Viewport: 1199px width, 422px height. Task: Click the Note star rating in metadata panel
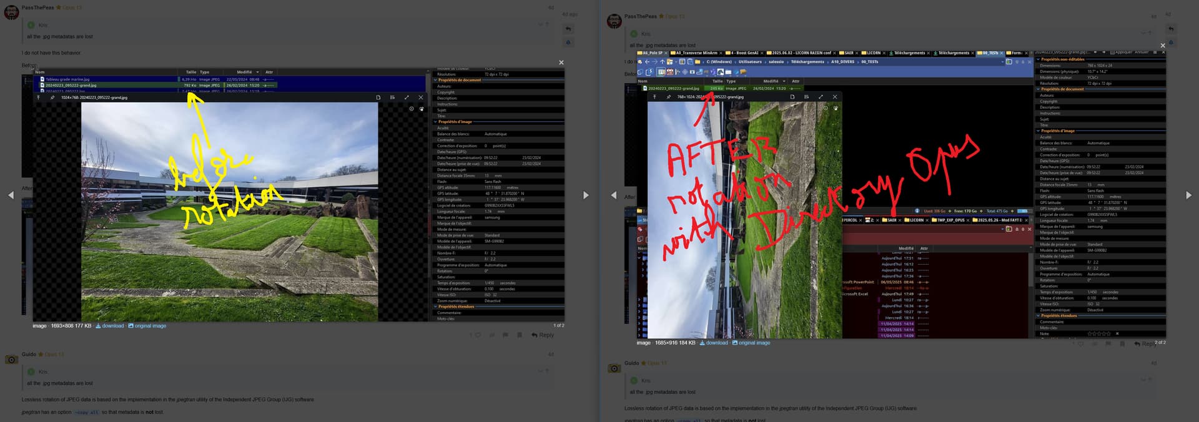(x=1100, y=334)
